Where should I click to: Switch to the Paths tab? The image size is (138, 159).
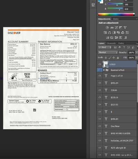coord(121,43)
